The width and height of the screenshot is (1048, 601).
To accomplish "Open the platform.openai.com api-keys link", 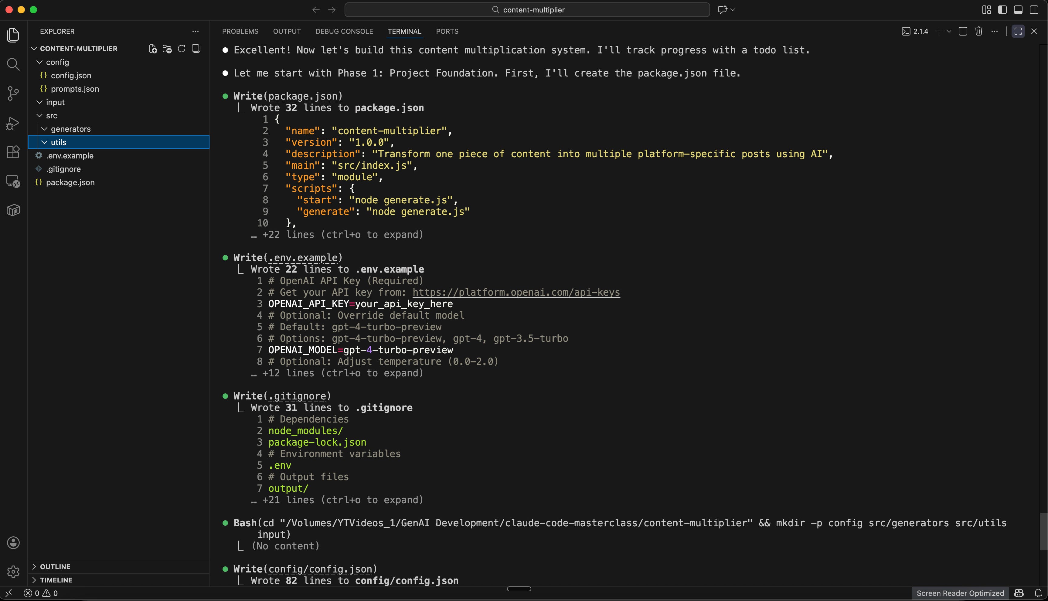I will (516, 292).
